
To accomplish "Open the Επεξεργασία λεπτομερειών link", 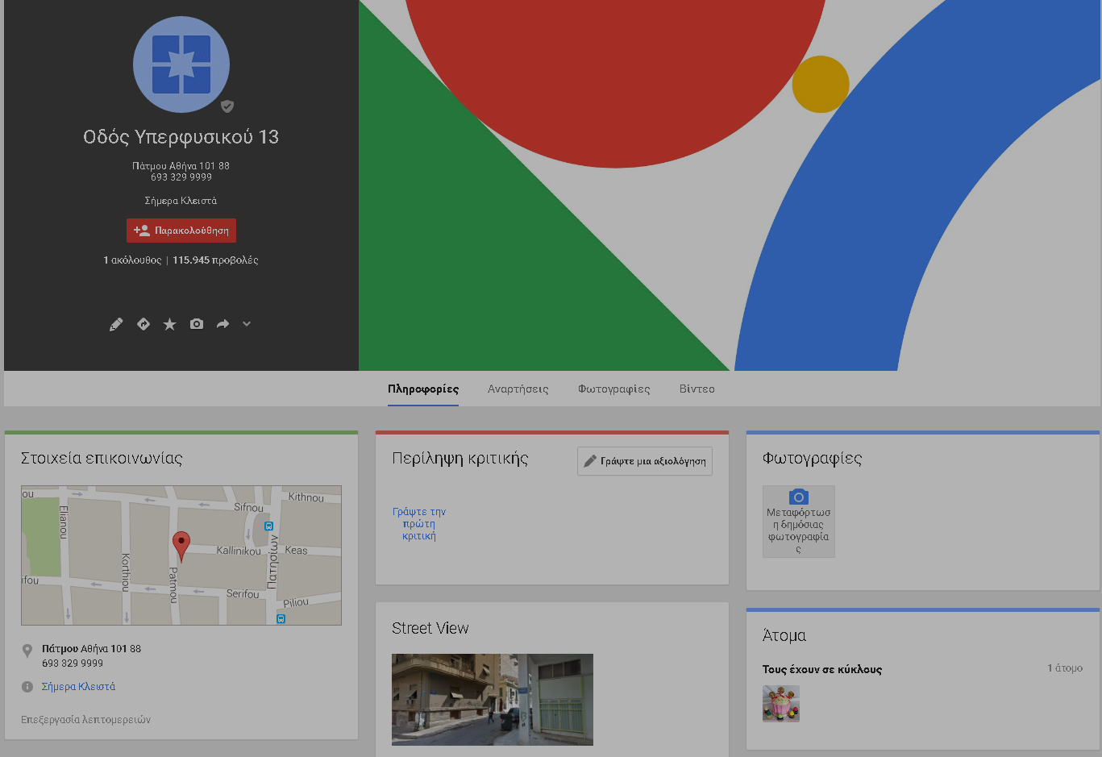I will 86,720.
